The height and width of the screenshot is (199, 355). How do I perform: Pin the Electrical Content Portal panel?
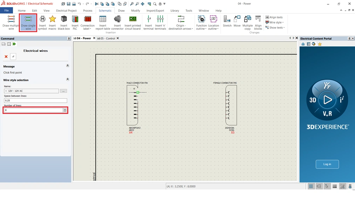[x=349, y=38]
